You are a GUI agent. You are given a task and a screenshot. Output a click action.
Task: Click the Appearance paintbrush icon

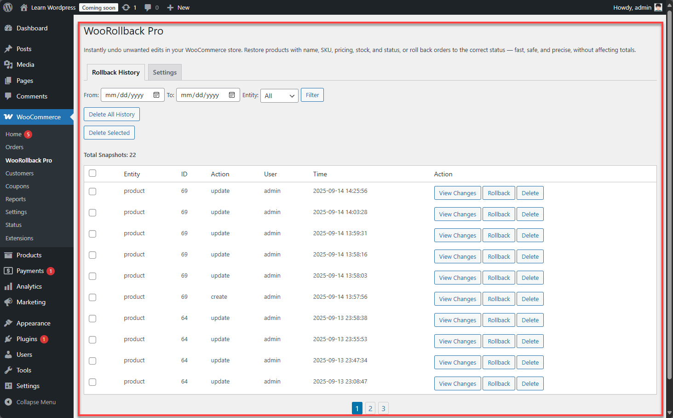(9, 323)
